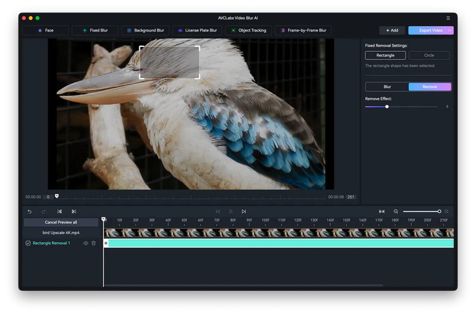Select the Circle shape option

[429, 55]
